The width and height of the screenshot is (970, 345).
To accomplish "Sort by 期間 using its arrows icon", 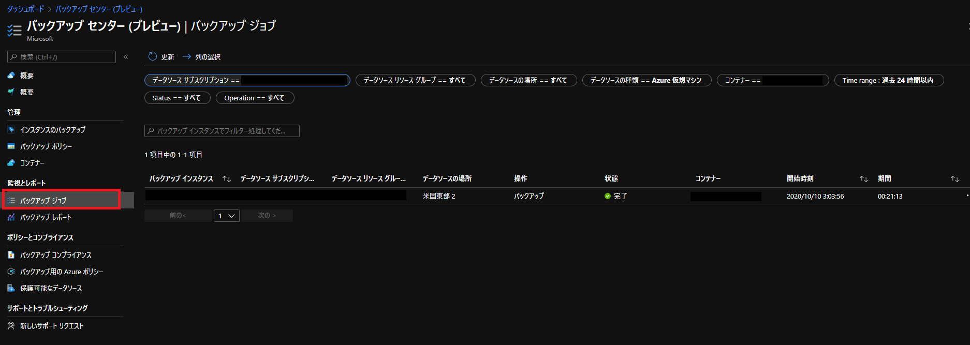I will (x=955, y=179).
